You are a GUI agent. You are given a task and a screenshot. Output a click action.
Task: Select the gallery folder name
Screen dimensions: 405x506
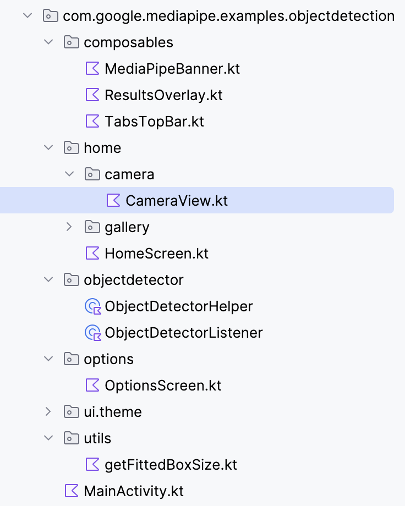coord(127,228)
